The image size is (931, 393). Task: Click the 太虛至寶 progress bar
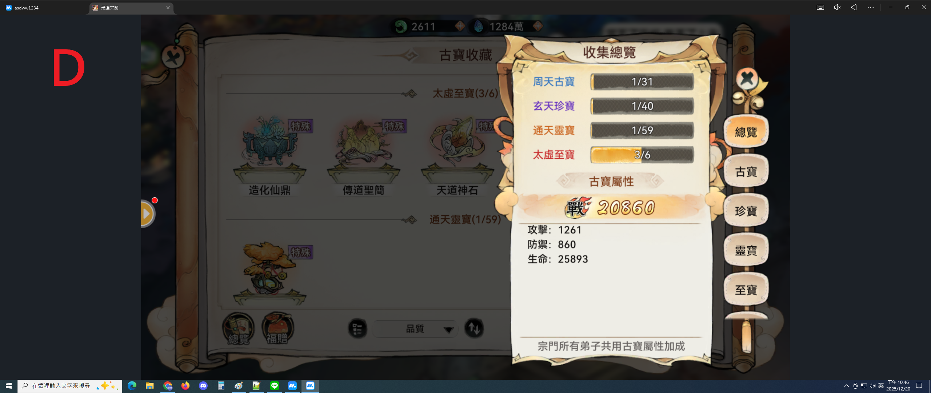pyautogui.click(x=642, y=155)
